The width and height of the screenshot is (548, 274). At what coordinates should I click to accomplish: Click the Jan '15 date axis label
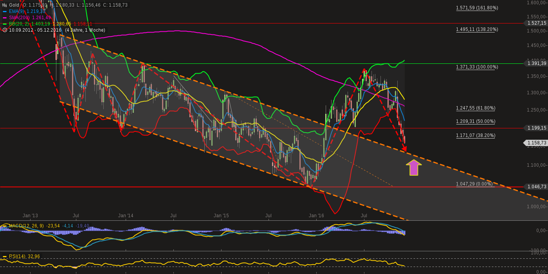(x=221, y=216)
